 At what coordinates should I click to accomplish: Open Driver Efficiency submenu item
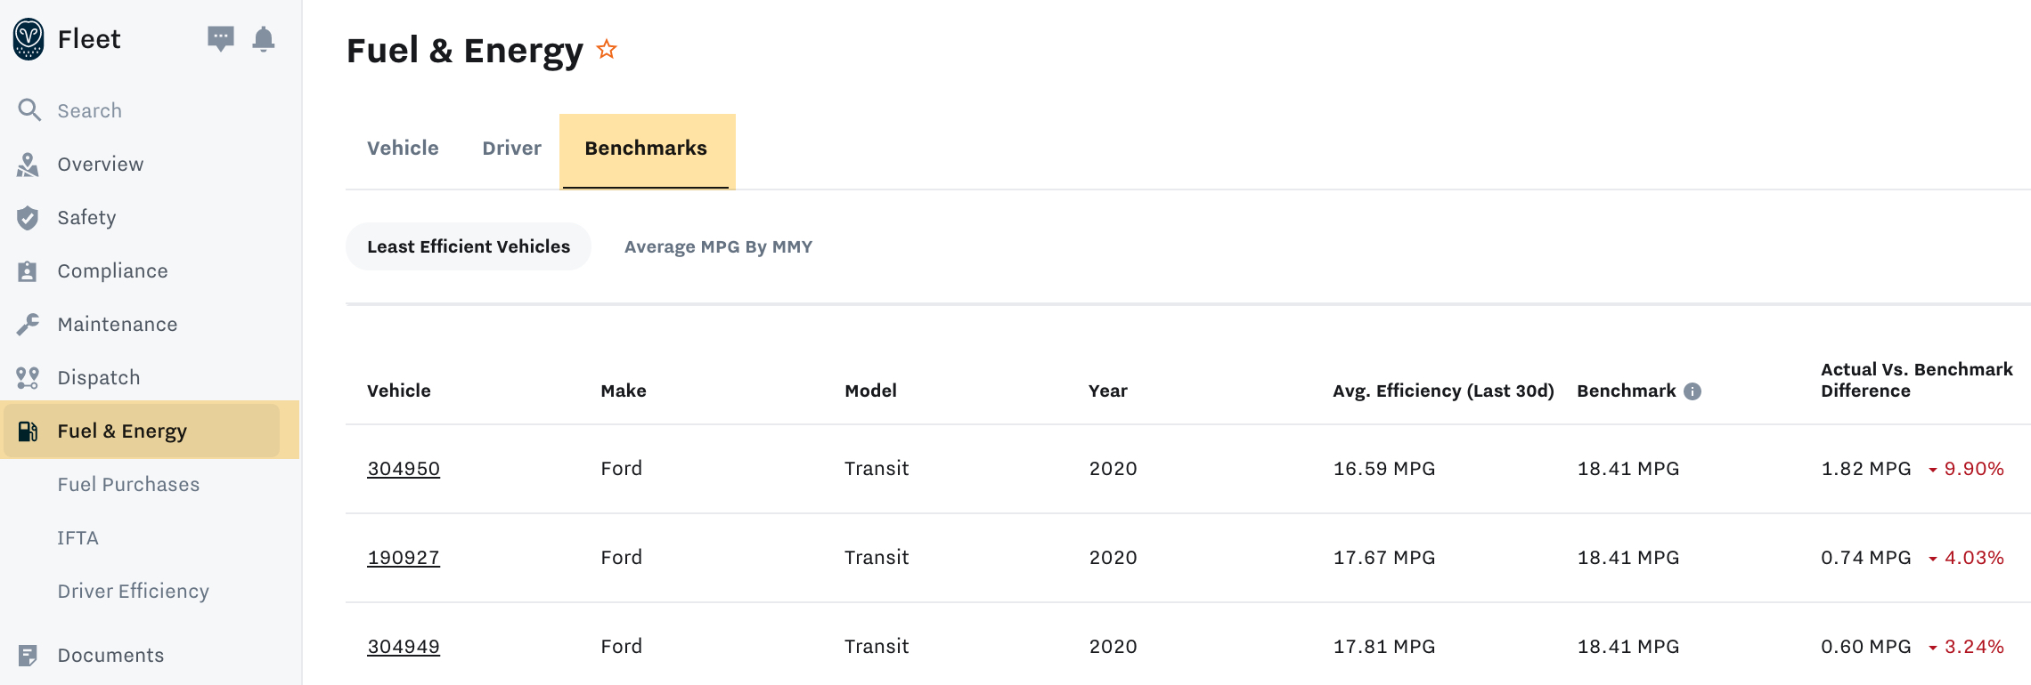[x=133, y=592]
